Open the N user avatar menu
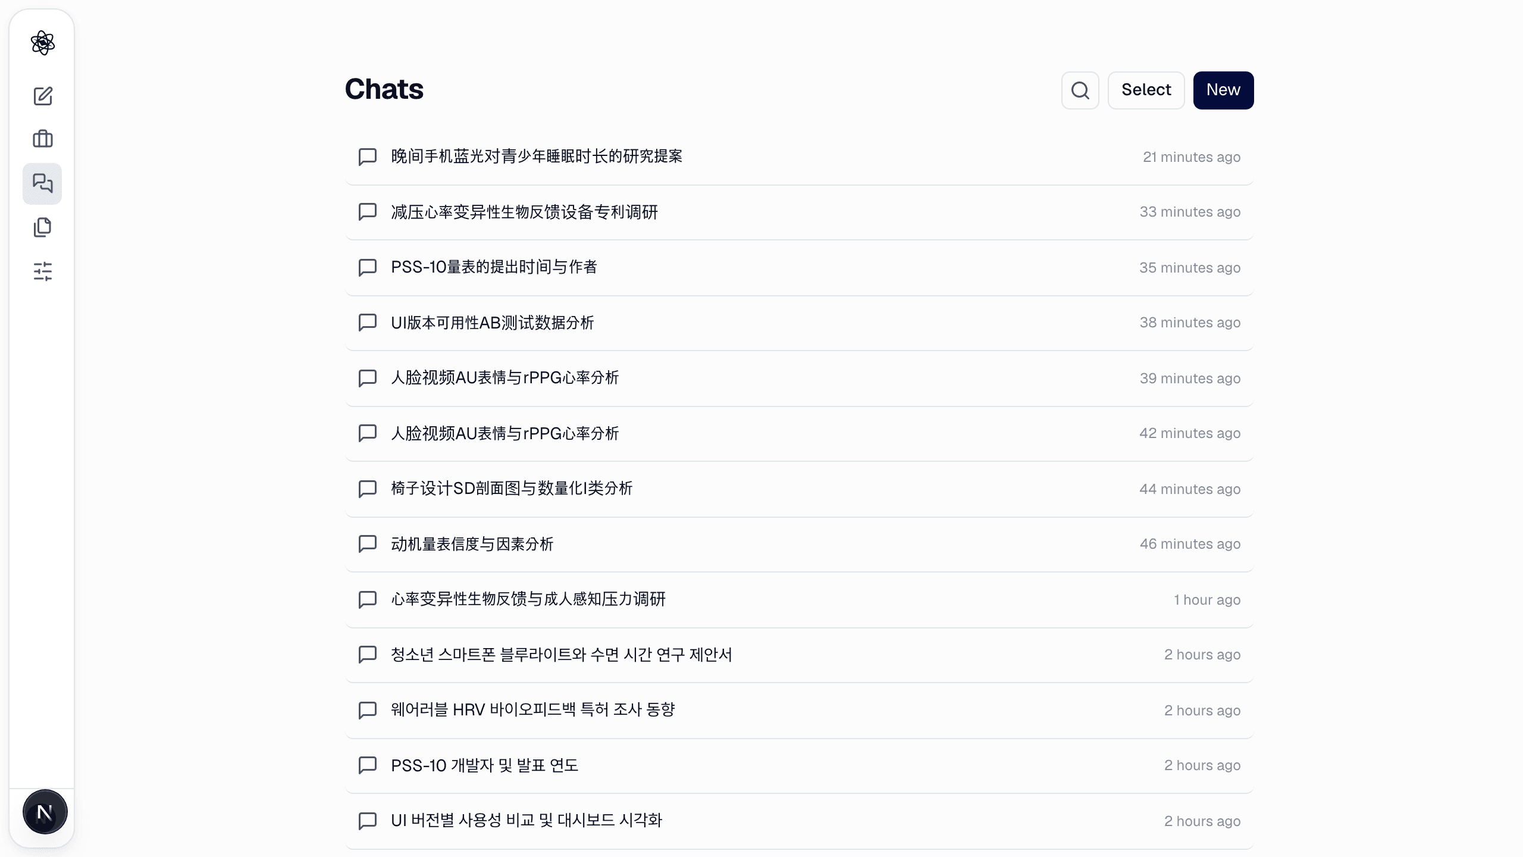 point(45,812)
